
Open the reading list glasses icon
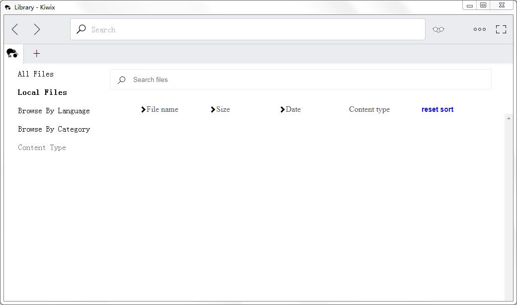point(438,30)
